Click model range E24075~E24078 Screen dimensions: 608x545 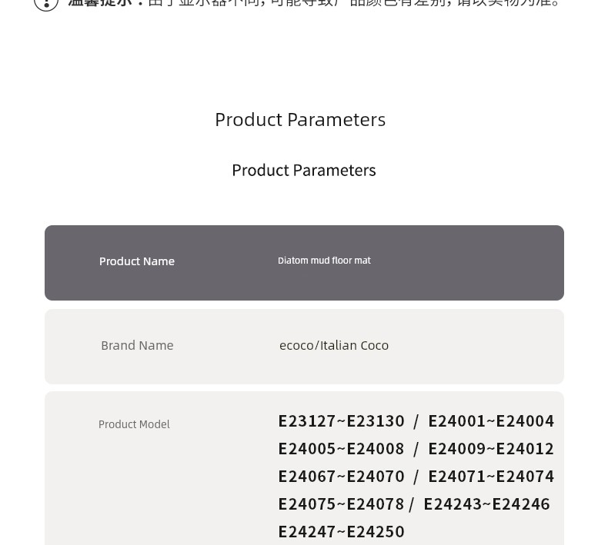[x=341, y=504]
